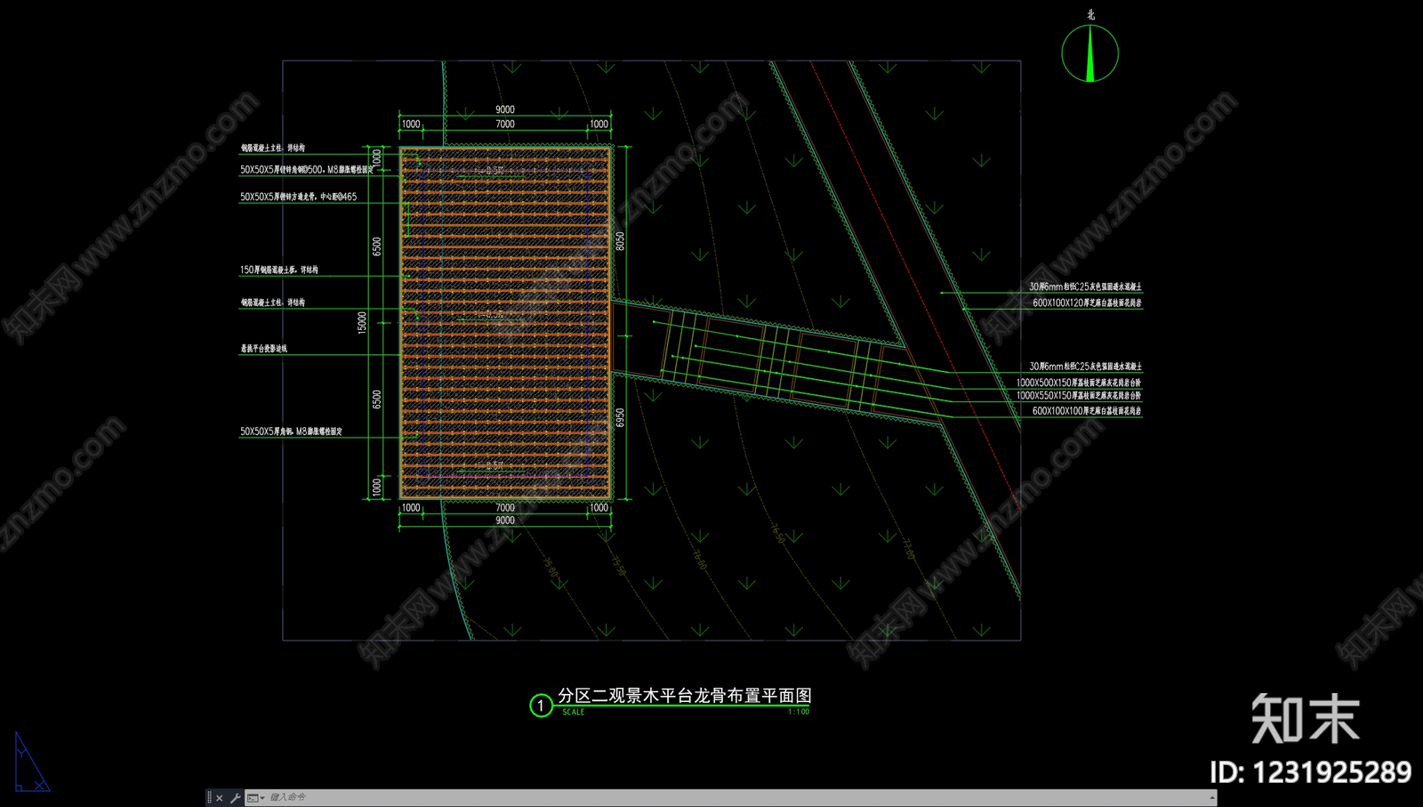Select annotation 600X100X120 on right

click(1087, 303)
